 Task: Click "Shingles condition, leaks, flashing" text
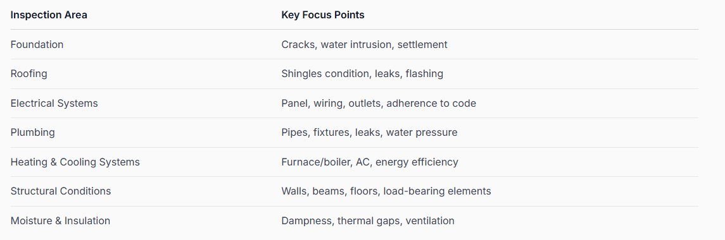[x=362, y=74]
